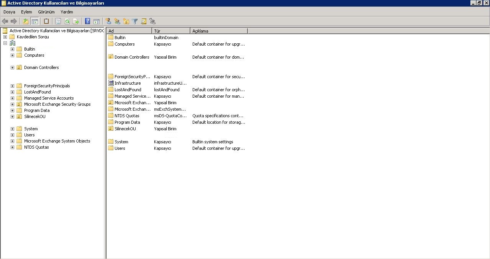Go back with the Back arrow
Screen dimensions: 490x259
[5, 21]
